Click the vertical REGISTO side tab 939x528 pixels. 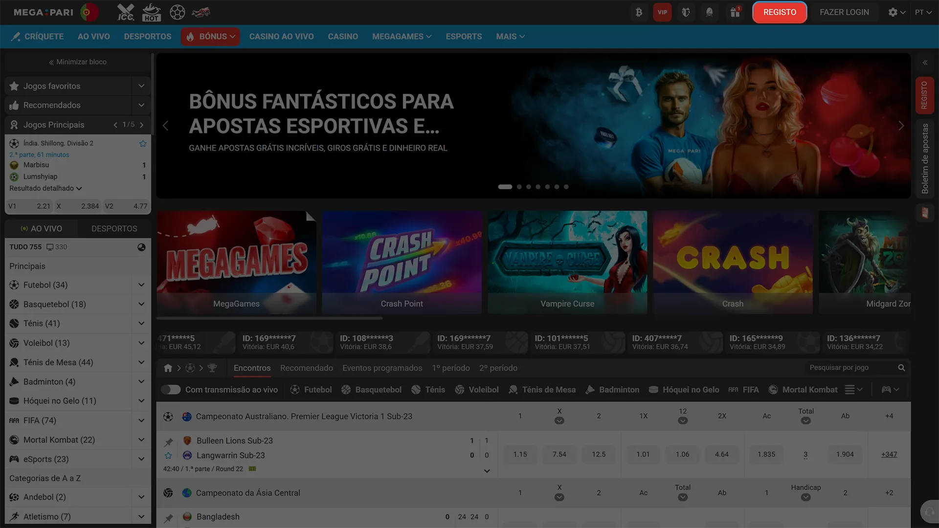pyautogui.click(x=925, y=95)
